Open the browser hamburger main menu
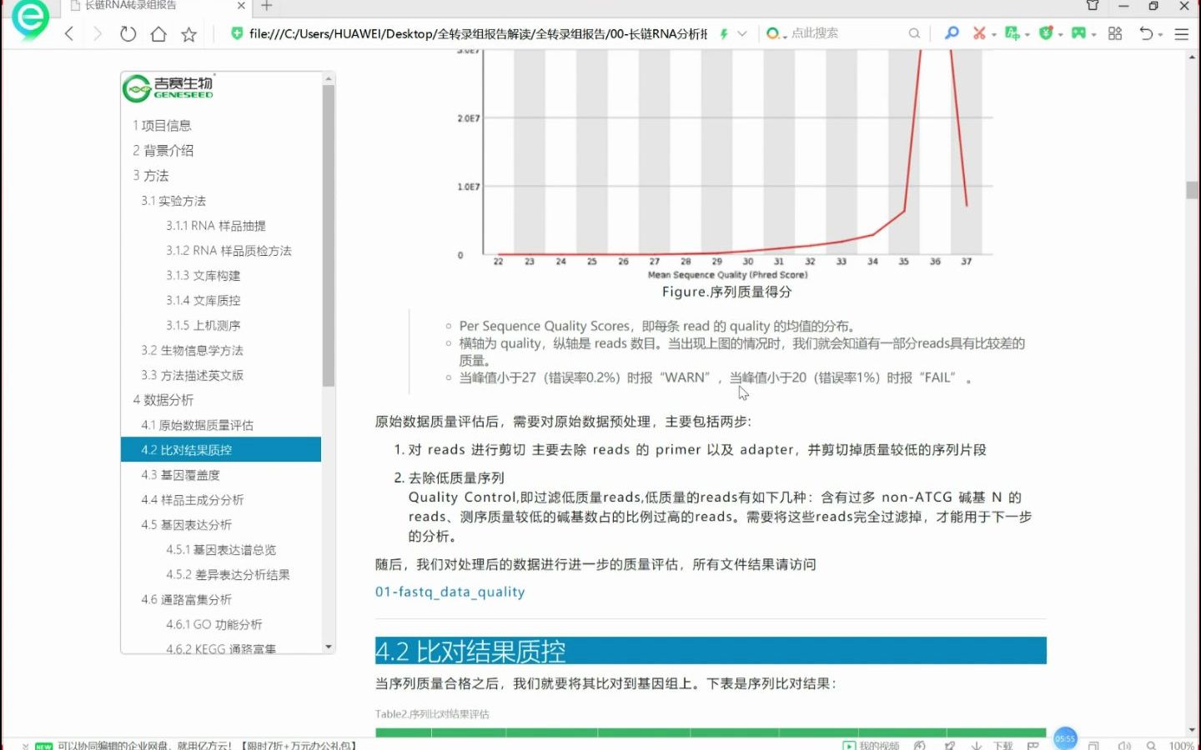Screen dimensions: 1201x750 (1182, 34)
